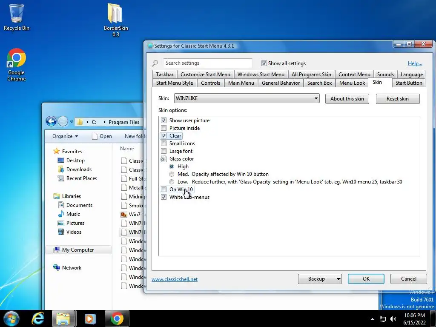
Task: Open the Start Button tab
Action: pos(409,83)
